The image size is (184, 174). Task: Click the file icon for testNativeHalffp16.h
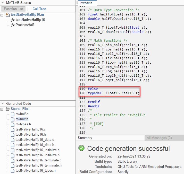tap(13, 135)
